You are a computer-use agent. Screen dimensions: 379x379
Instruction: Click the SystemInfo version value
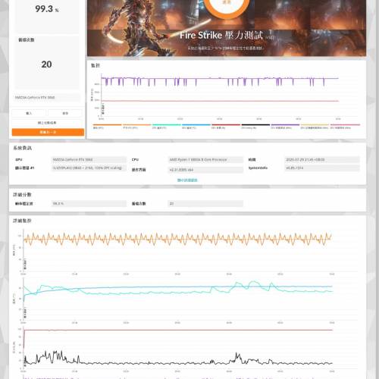click(322, 168)
